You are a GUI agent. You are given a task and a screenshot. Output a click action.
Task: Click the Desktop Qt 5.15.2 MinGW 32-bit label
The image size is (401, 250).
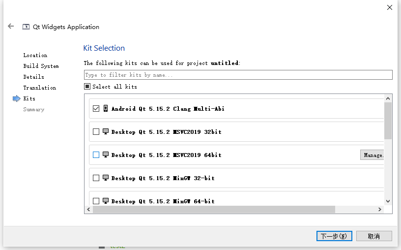point(163,178)
